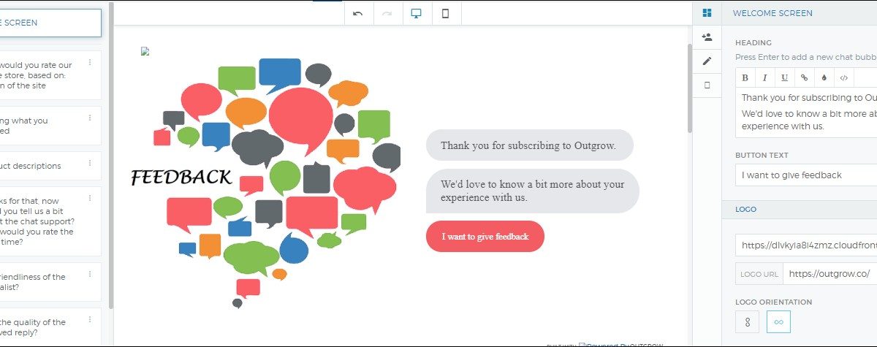Switch to desktop preview mode

pos(417,13)
